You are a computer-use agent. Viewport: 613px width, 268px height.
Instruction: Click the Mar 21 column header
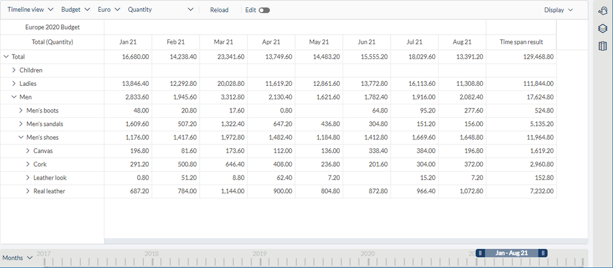[224, 42]
